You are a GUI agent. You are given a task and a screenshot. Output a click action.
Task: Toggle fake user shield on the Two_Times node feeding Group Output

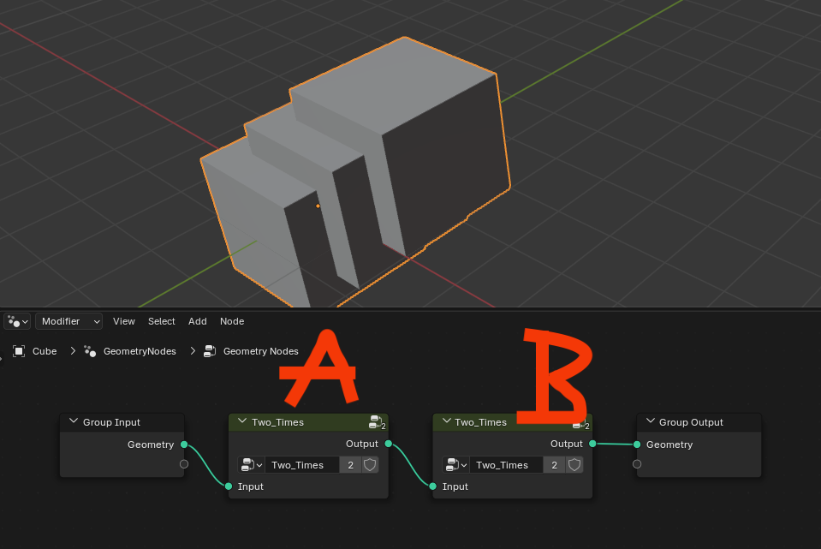(x=574, y=465)
